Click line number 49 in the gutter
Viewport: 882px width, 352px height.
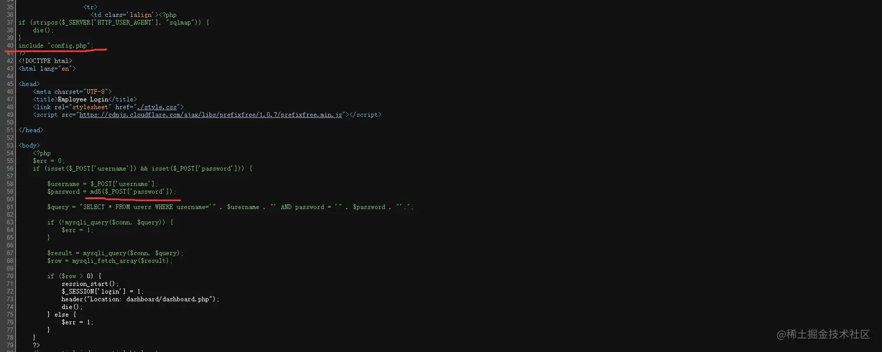point(10,115)
